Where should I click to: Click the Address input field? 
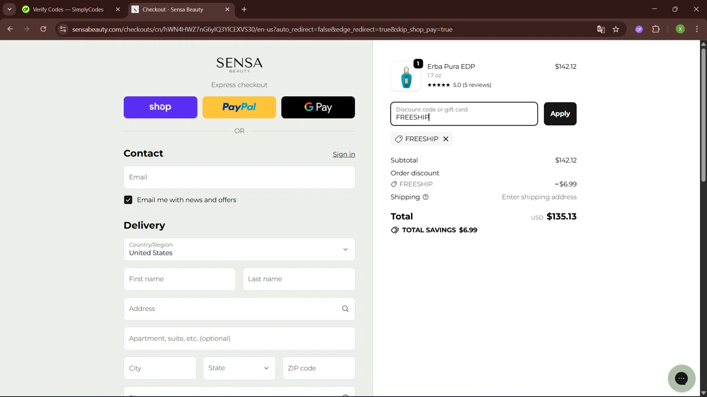pos(239,309)
